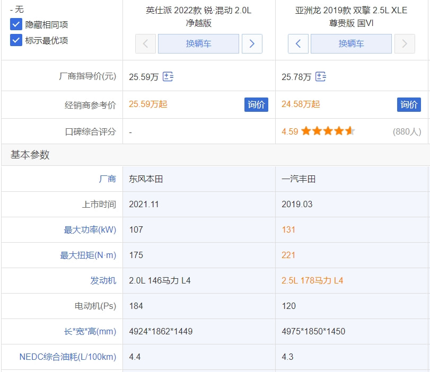This screenshot has width=430, height=372.
Task: Toggle the 隐藏相同项 checkbox
Action: [x=16, y=24]
